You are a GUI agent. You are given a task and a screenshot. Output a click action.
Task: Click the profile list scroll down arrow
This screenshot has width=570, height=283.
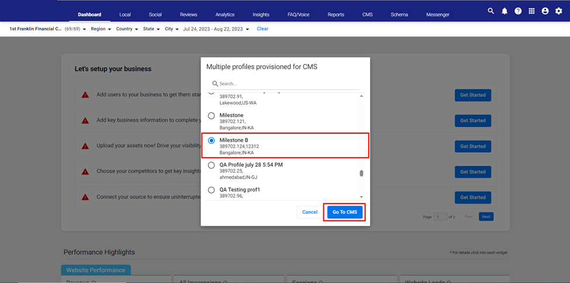pyautogui.click(x=361, y=197)
